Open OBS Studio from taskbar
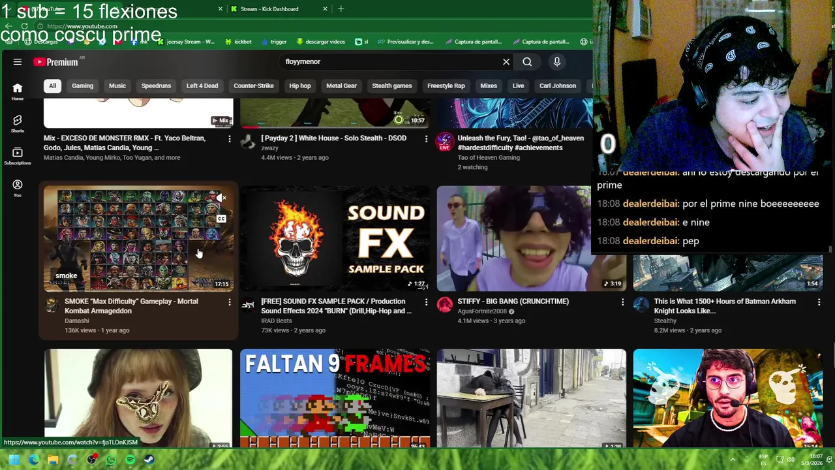Image resolution: width=835 pixels, height=470 pixels. click(x=91, y=460)
